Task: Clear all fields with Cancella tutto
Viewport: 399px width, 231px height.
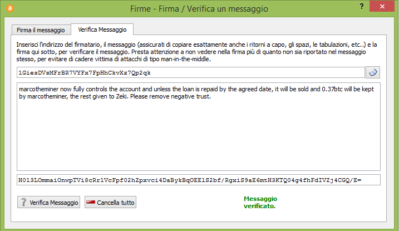Action: pos(110,202)
